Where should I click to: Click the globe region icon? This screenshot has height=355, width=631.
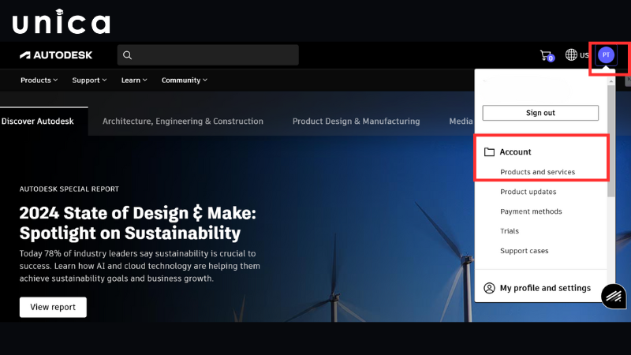pos(571,54)
